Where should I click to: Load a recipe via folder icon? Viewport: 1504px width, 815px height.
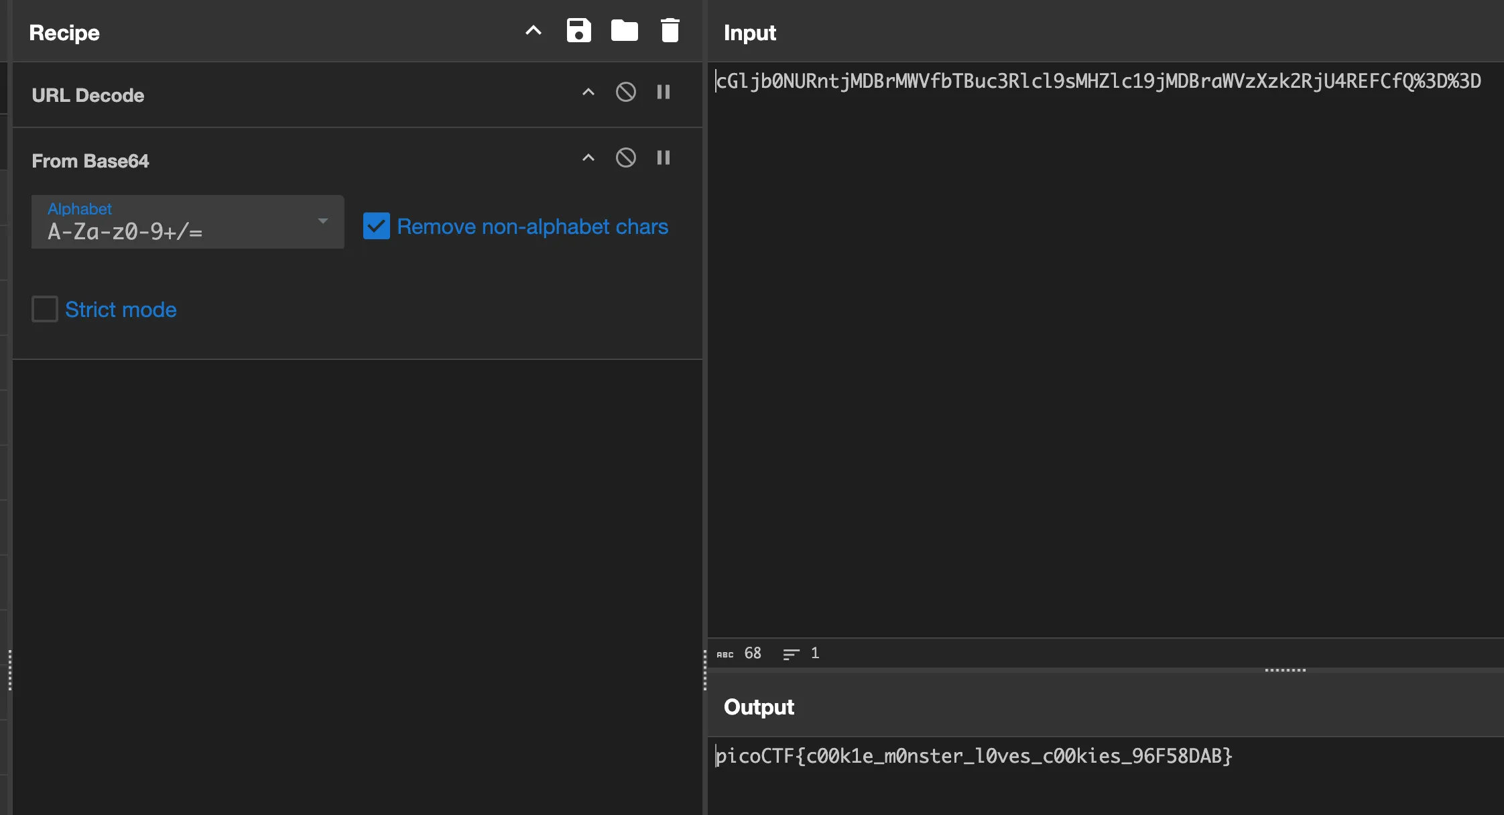tap(624, 31)
